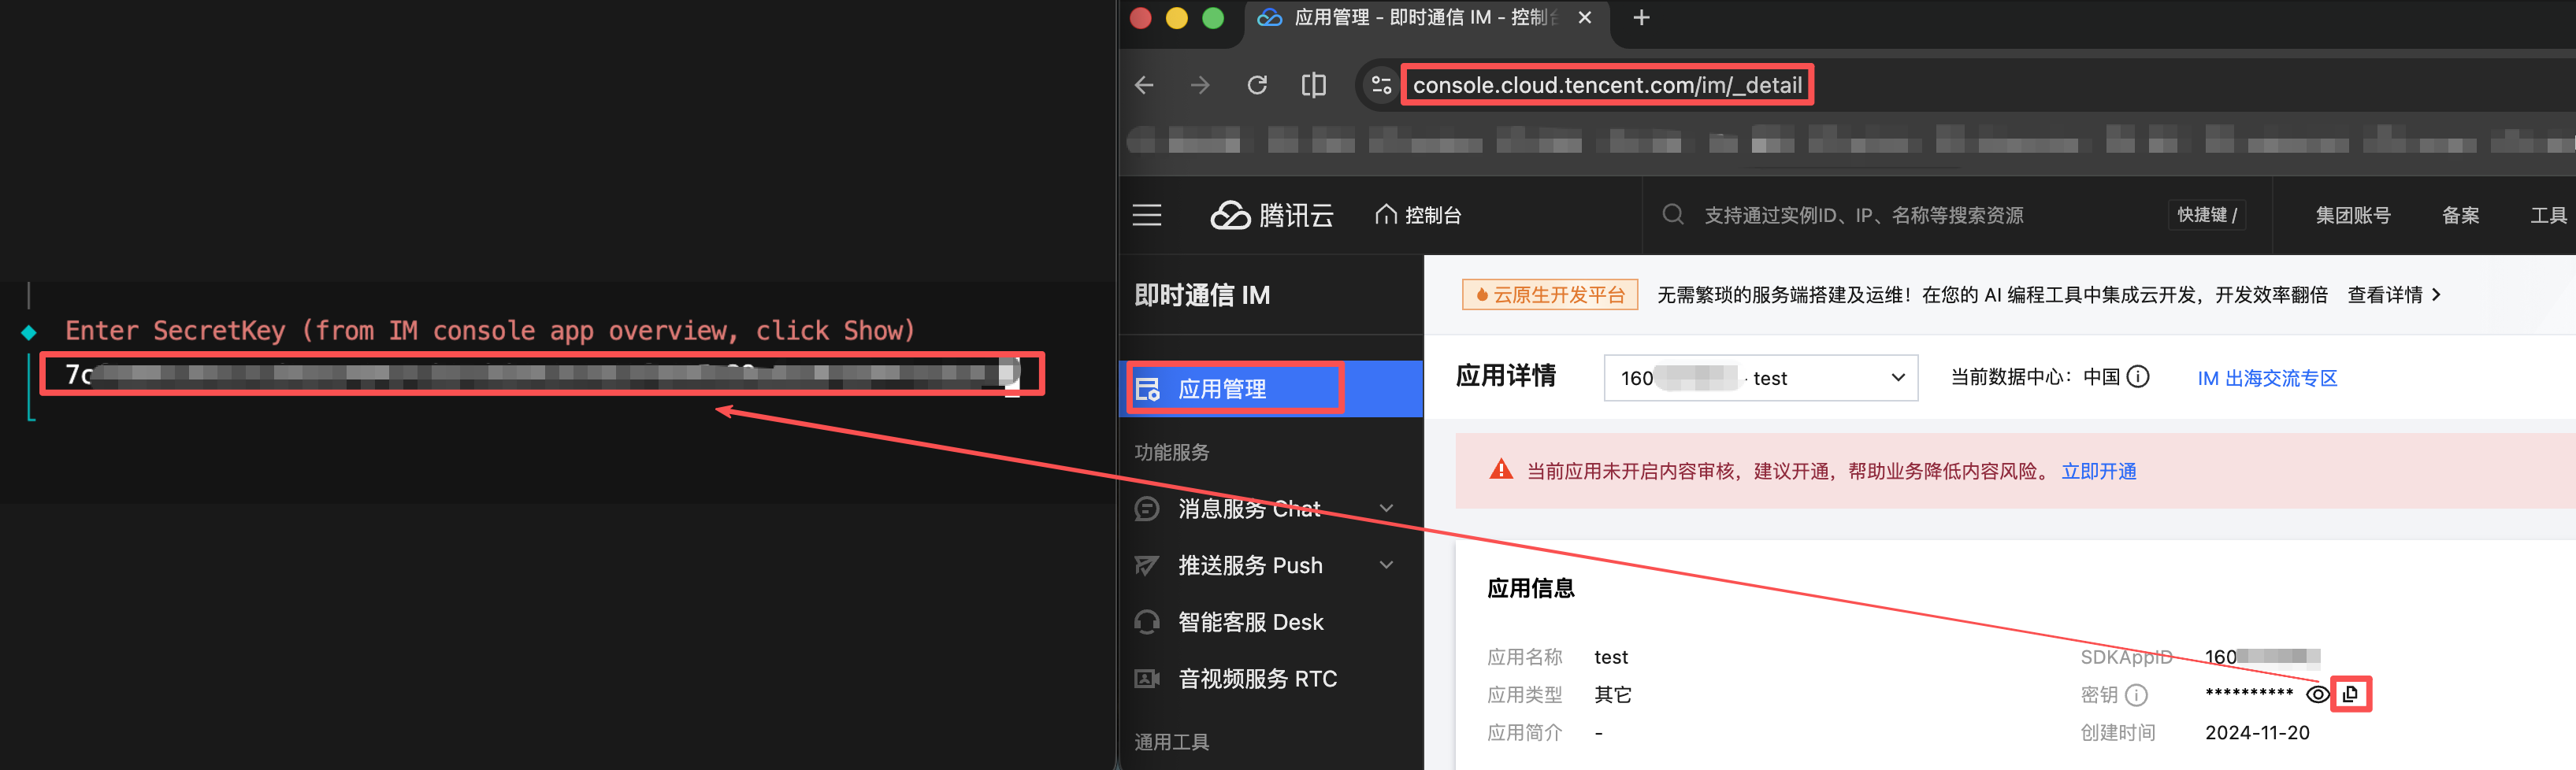The width and height of the screenshot is (2576, 770).
Task: Select the 应用管理 menu item
Action: tap(1271, 389)
